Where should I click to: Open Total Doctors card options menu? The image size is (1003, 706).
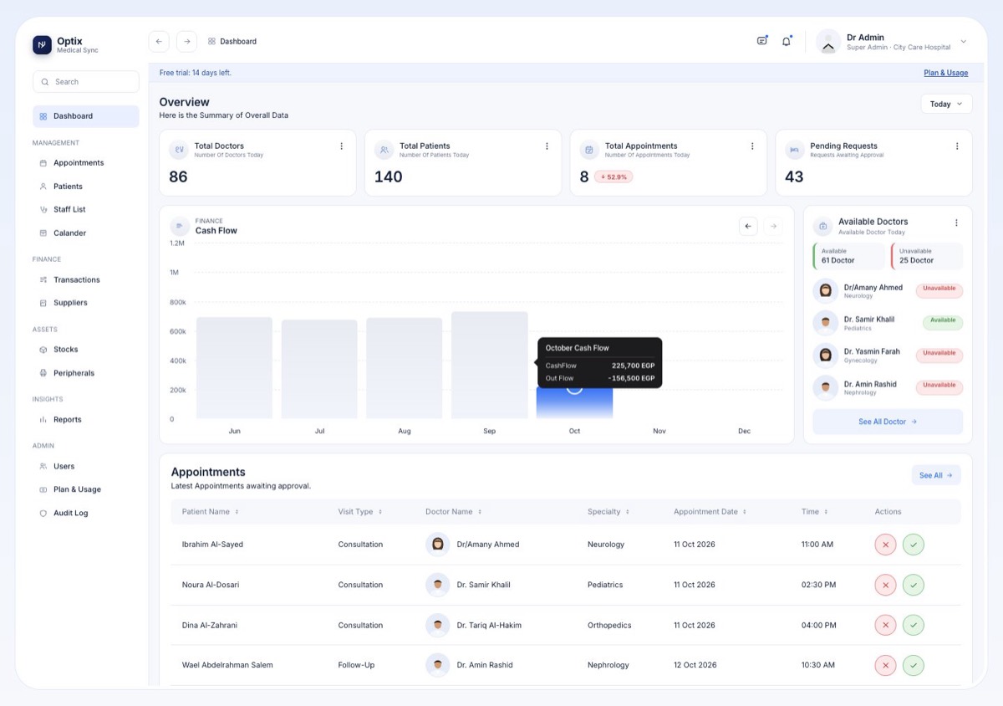click(341, 146)
